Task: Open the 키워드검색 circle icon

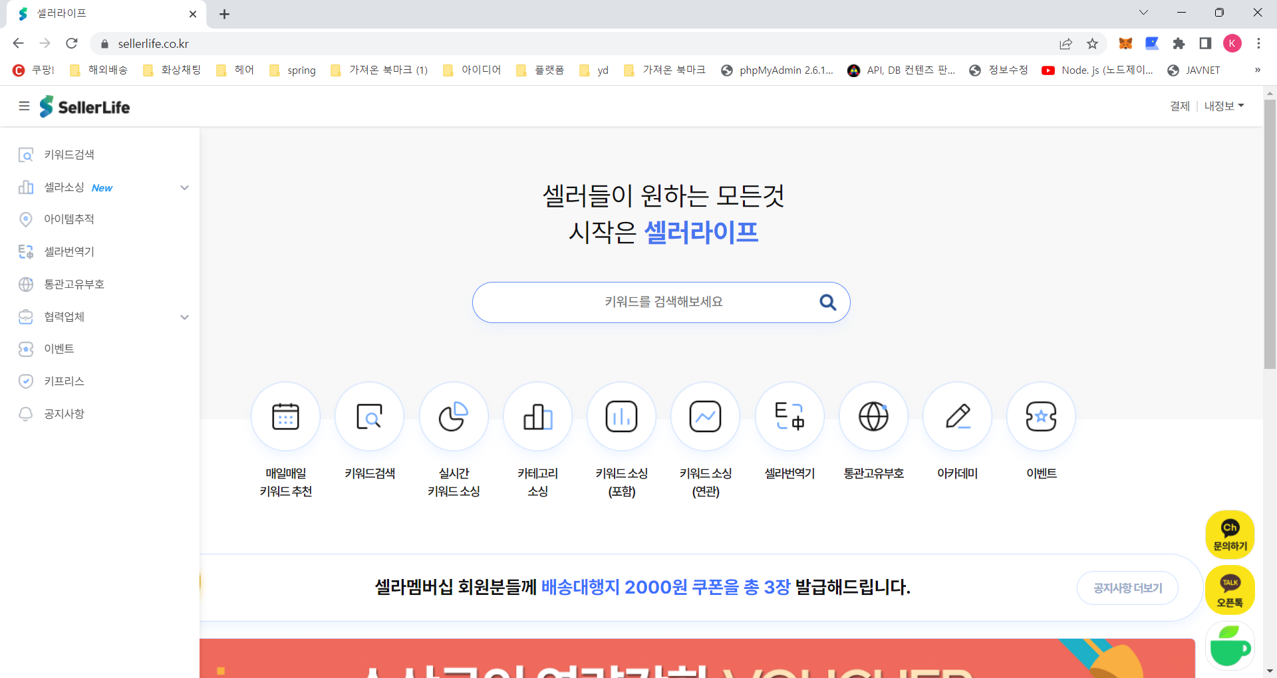Action: (369, 417)
